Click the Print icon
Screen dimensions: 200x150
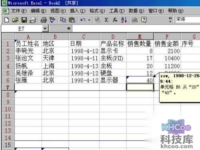click(x=44, y=20)
